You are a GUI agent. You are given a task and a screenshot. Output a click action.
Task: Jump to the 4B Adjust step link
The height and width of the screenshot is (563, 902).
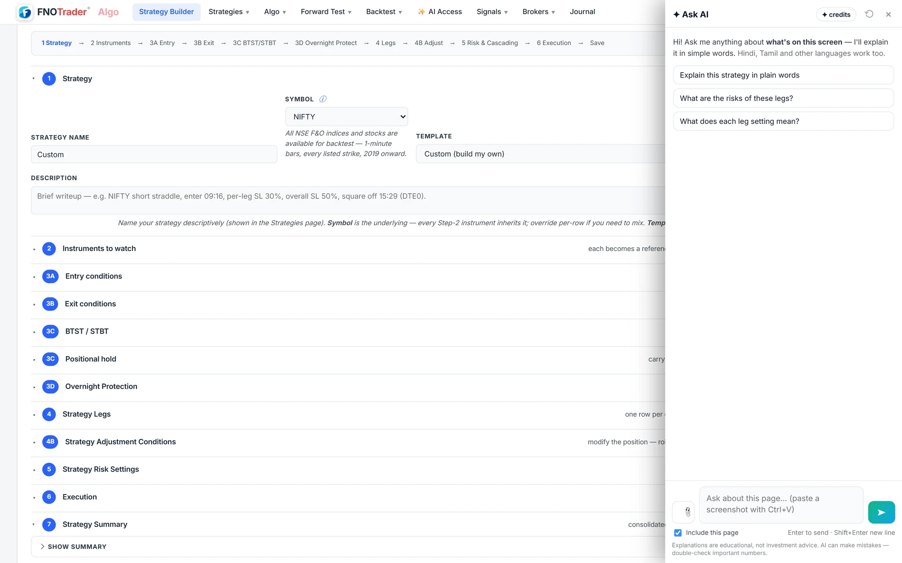[x=428, y=43]
